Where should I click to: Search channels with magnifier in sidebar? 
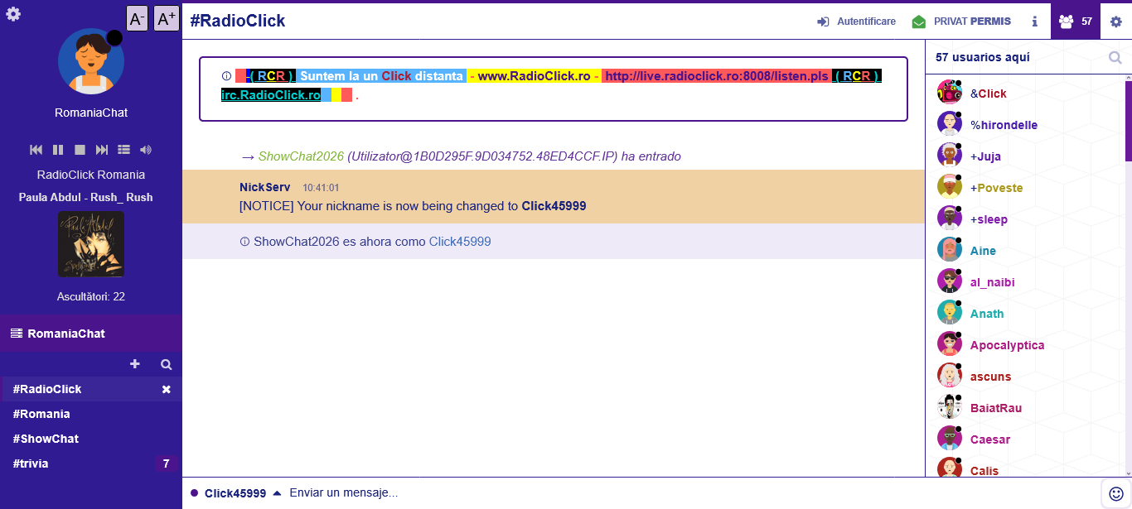(166, 364)
